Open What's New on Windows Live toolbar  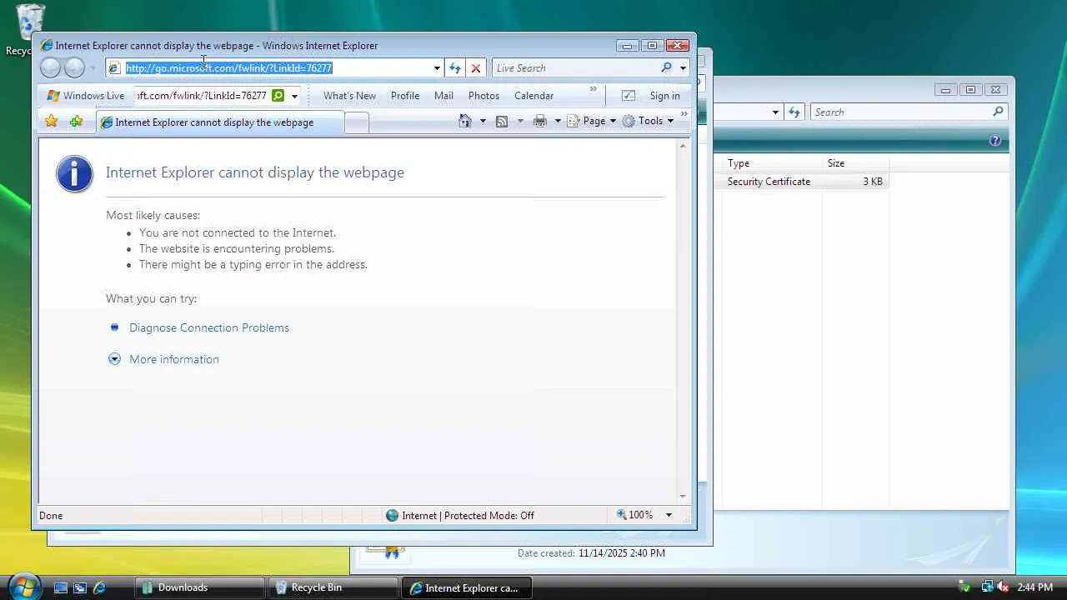click(x=349, y=96)
